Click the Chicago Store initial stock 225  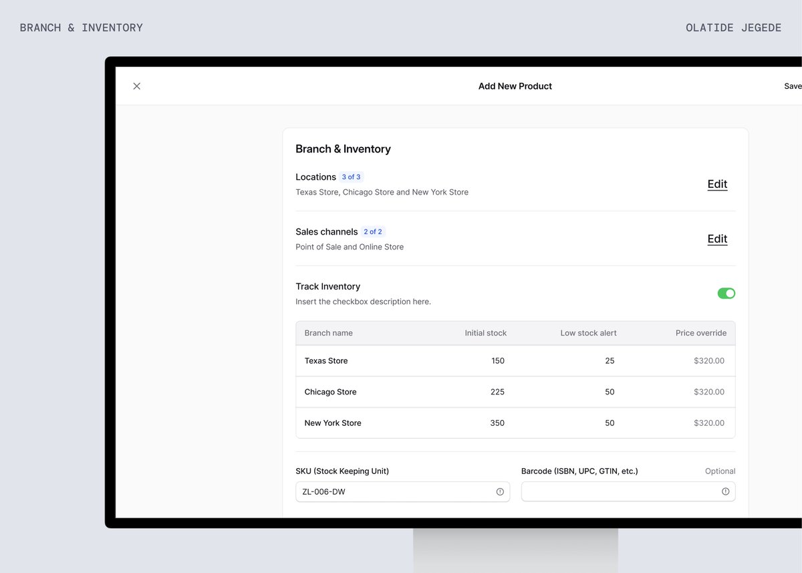coord(497,392)
